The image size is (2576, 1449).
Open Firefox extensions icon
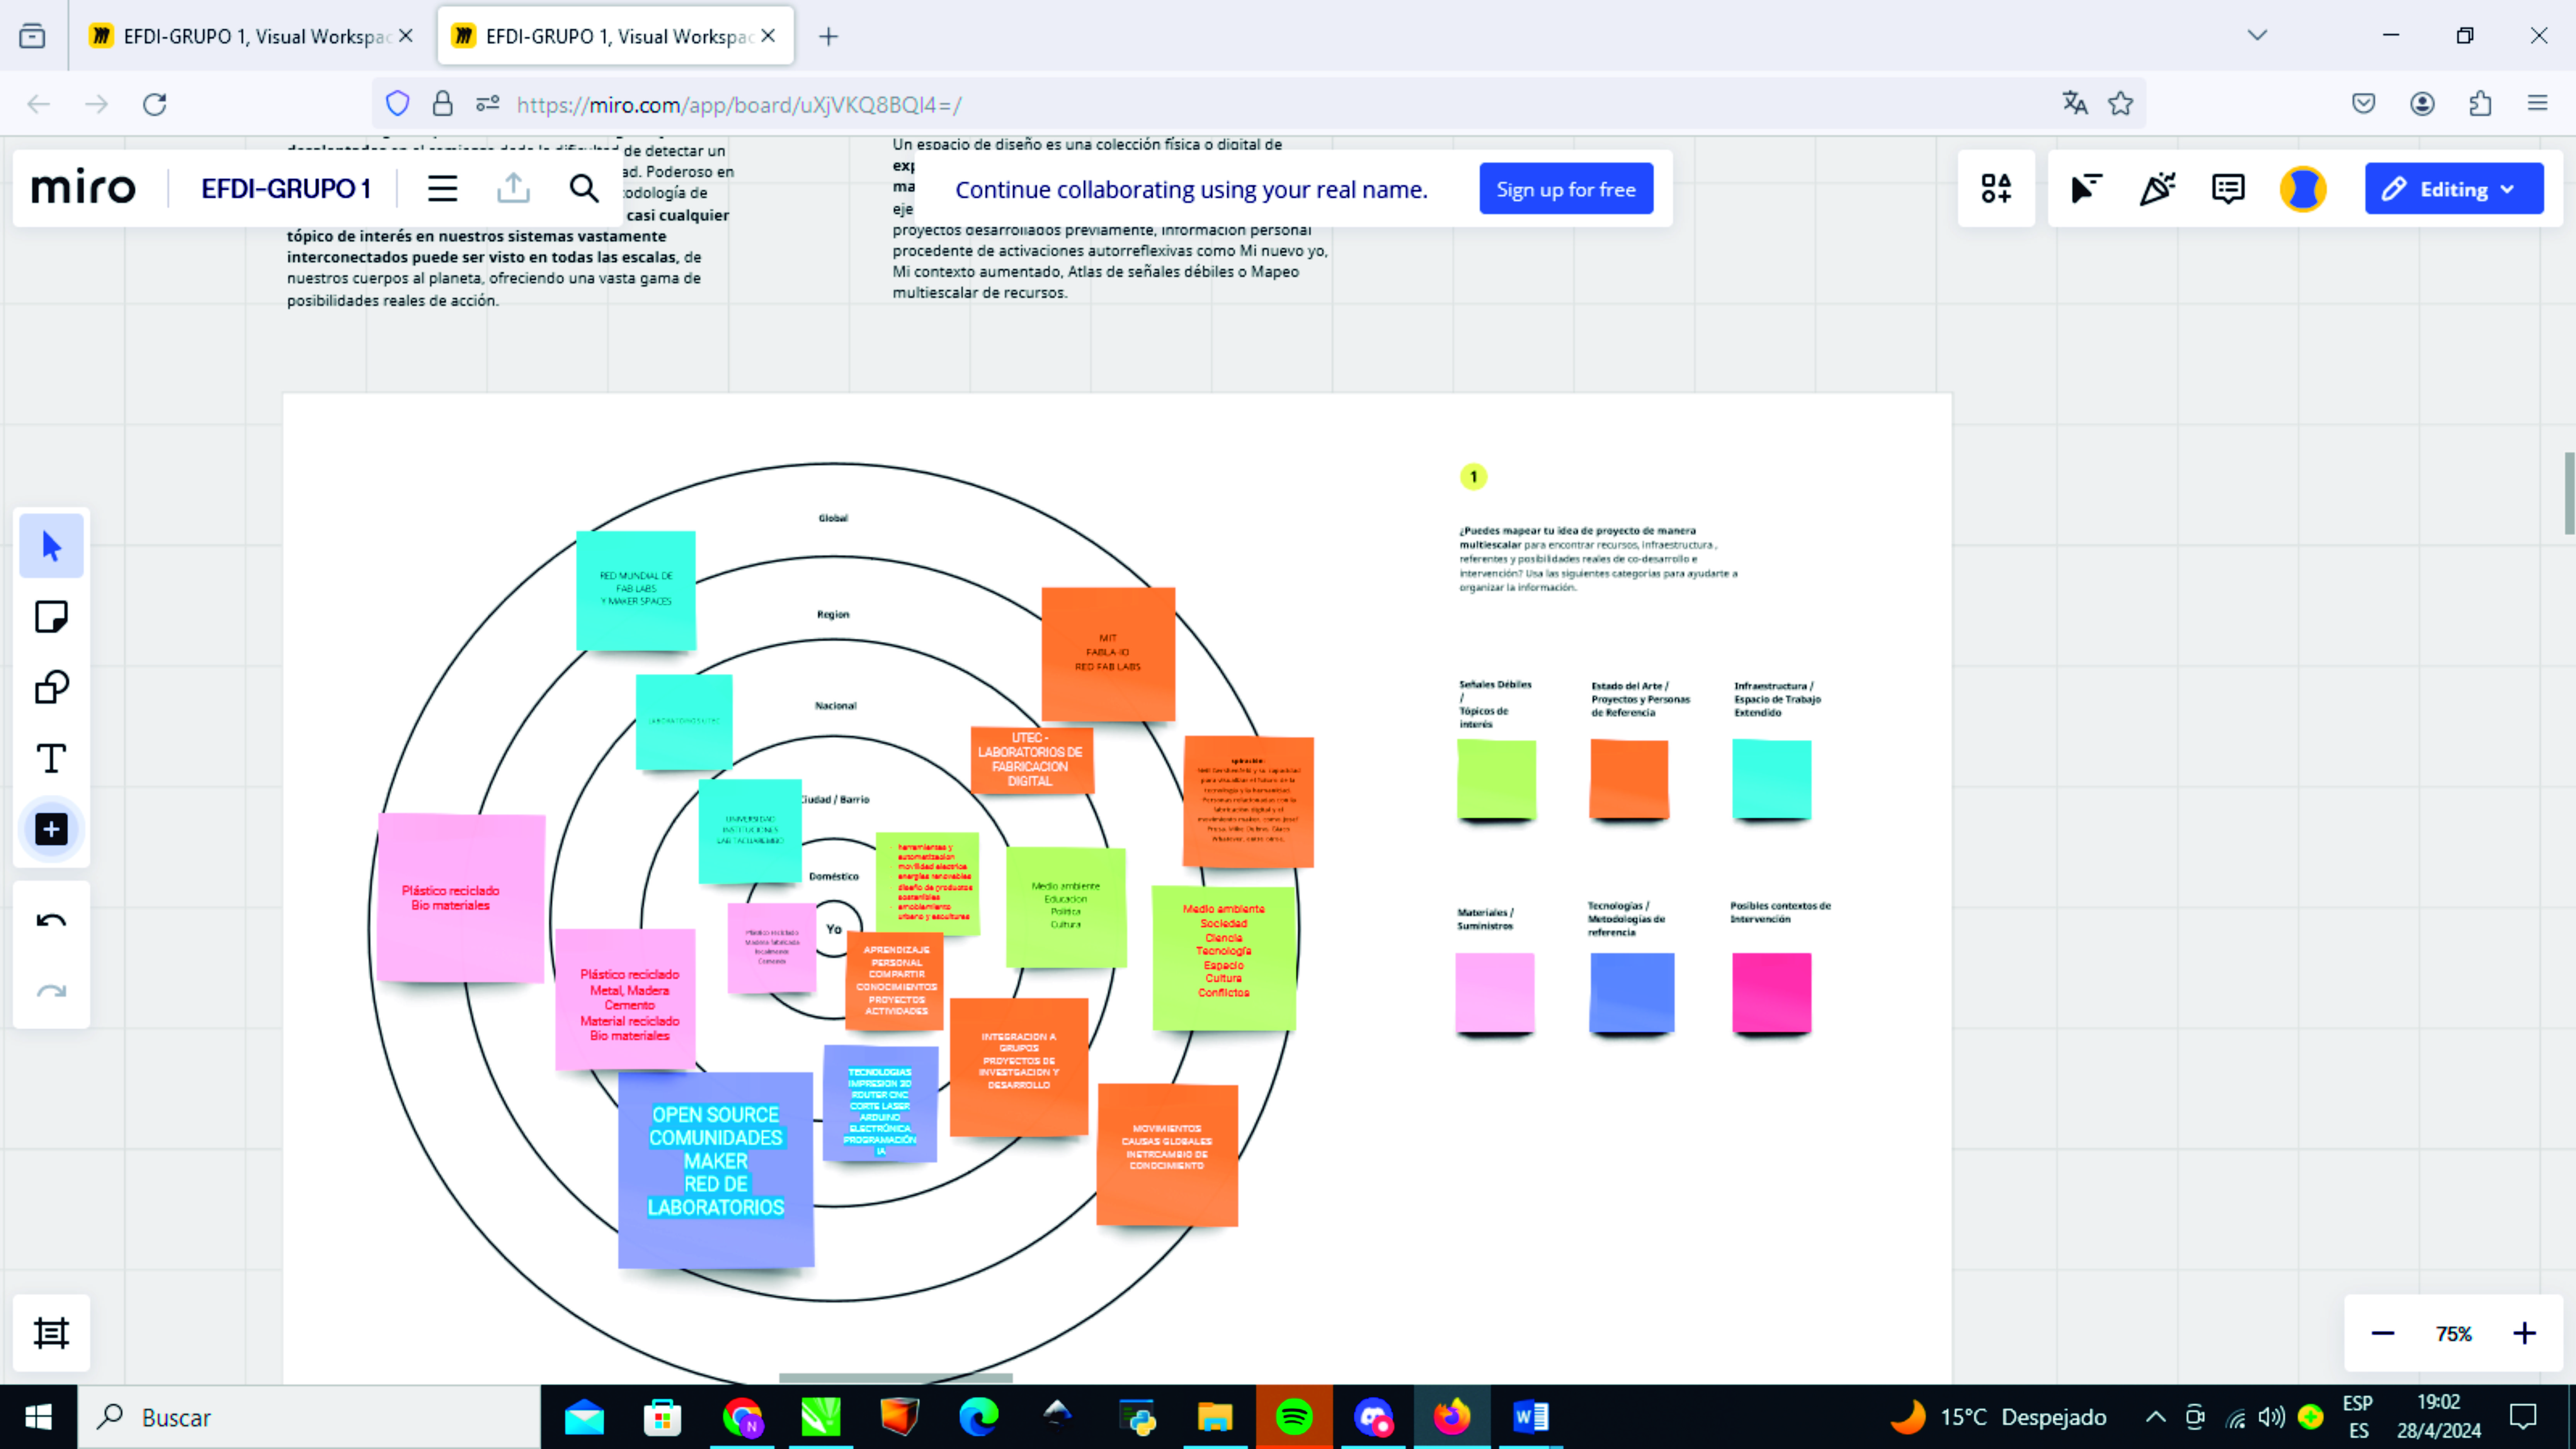tap(2480, 103)
